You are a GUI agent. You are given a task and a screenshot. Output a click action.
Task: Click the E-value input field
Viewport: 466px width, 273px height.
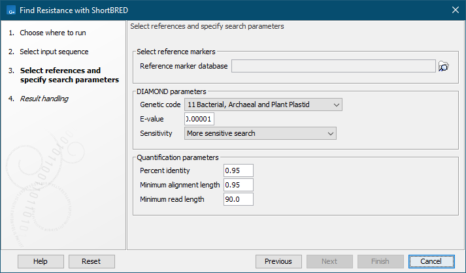199,119
